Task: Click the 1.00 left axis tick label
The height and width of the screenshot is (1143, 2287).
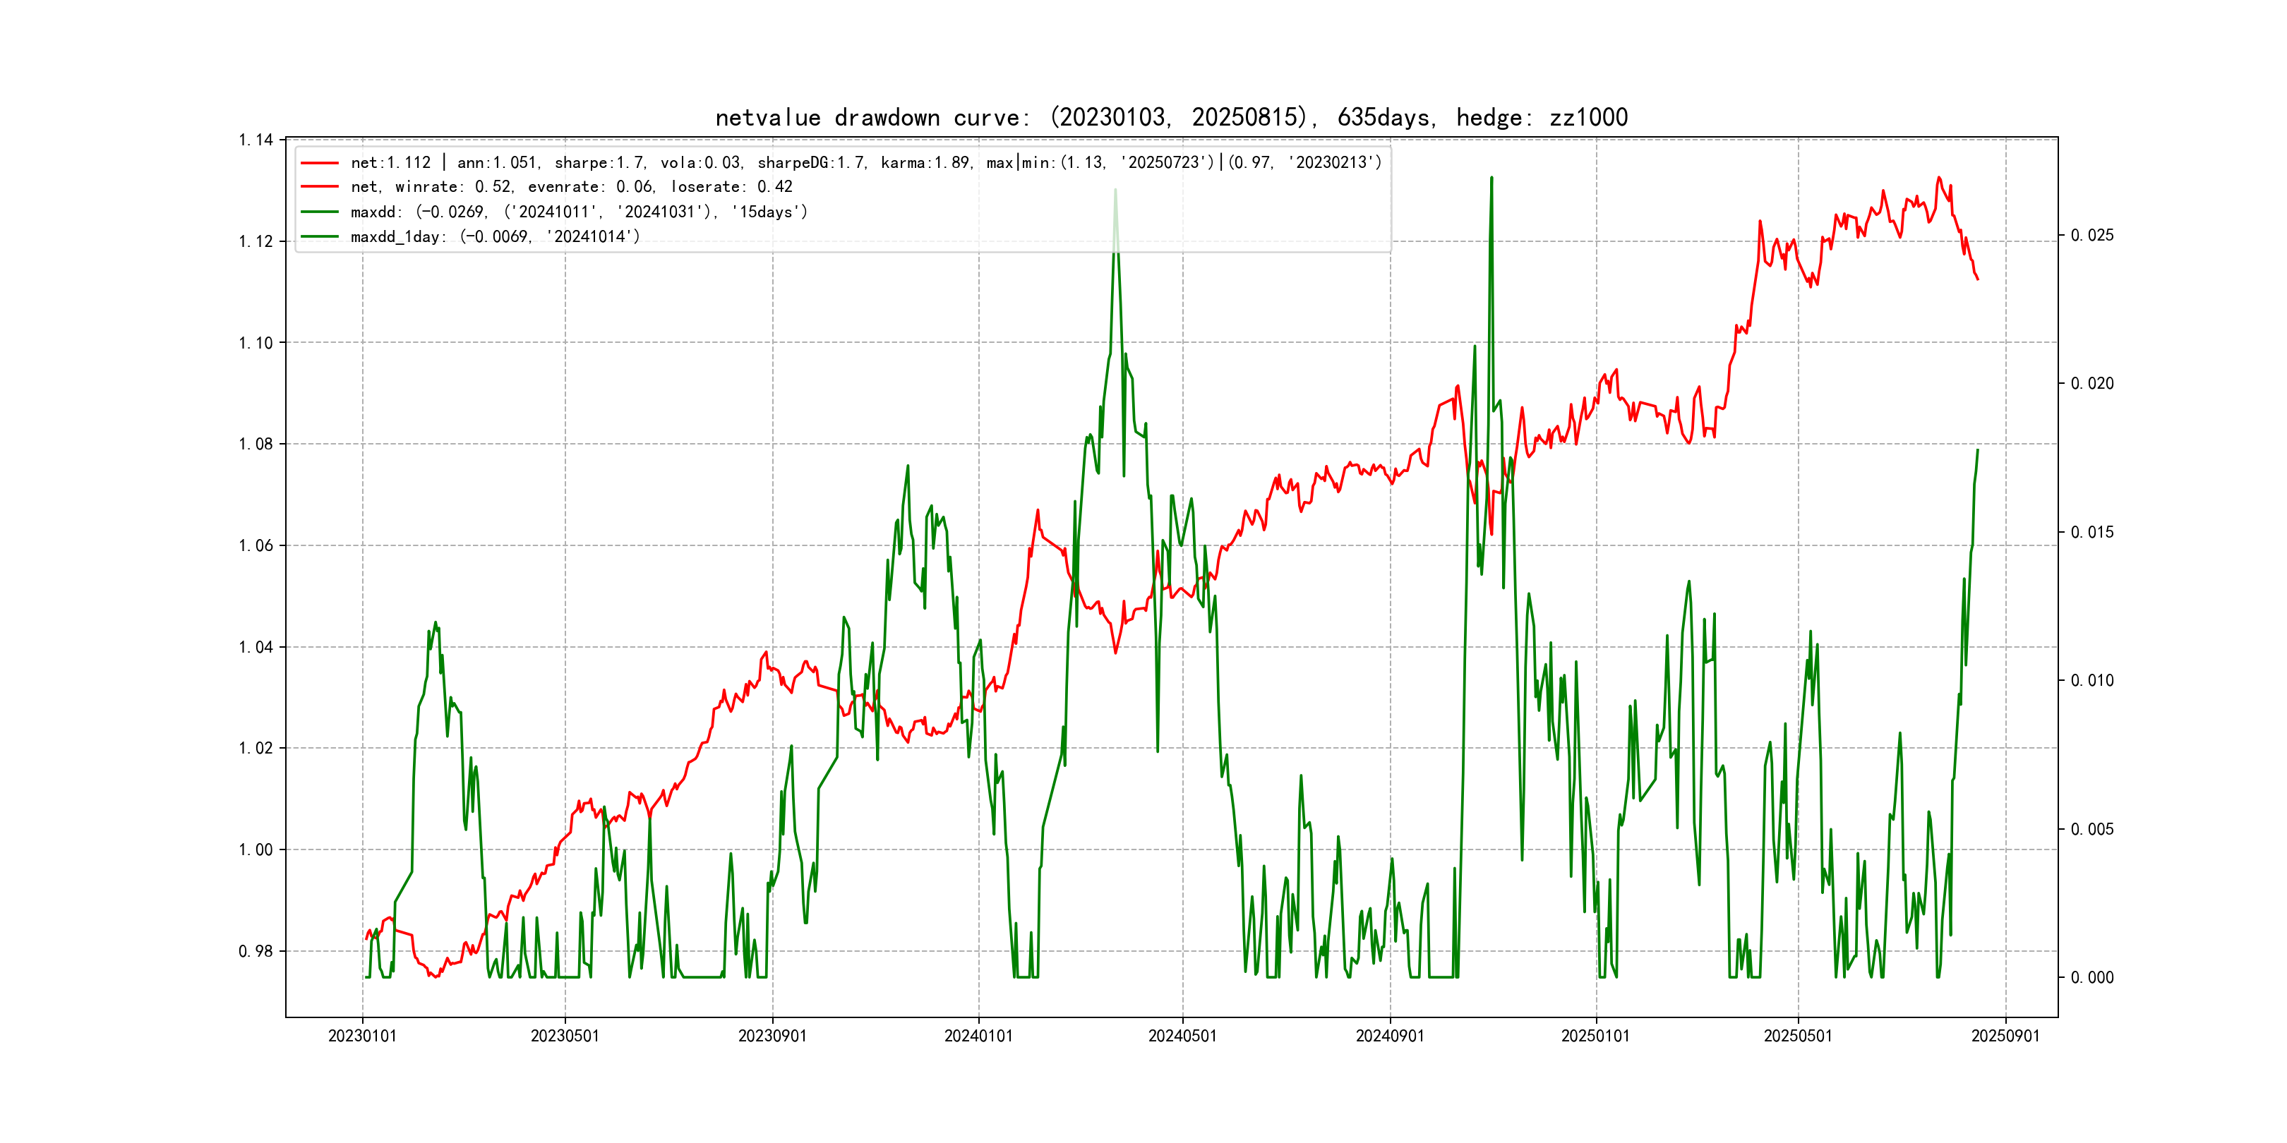Action: click(256, 850)
